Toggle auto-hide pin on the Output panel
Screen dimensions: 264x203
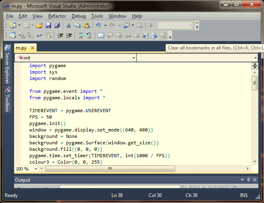pyautogui.click(x=249, y=180)
